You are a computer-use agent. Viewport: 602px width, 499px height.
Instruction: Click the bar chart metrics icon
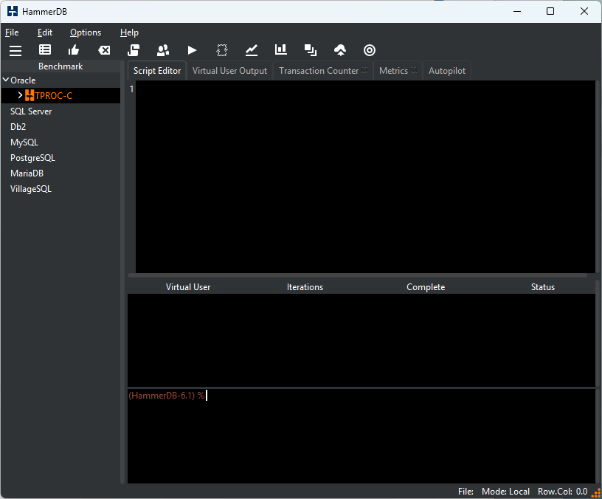click(x=281, y=49)
